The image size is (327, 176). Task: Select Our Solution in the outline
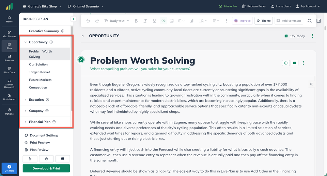(x=38, y=64)
